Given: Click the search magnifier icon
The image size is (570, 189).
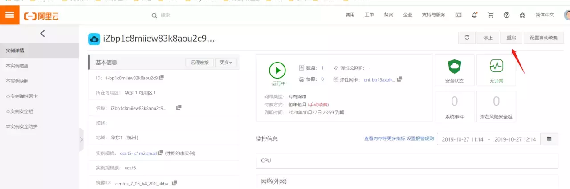Looking at the screenshot, I should 155,15.
